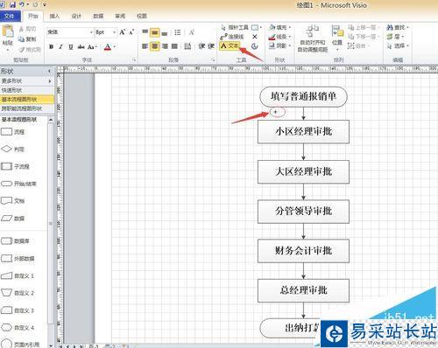
Task: Click the Justify alignment icon
Action: pyautogui.click(x=174, y=46)
